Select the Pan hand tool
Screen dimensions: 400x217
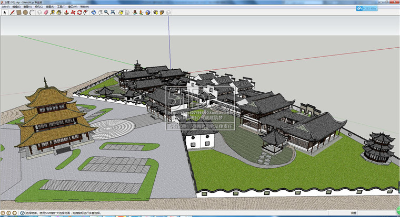[100, 13]
